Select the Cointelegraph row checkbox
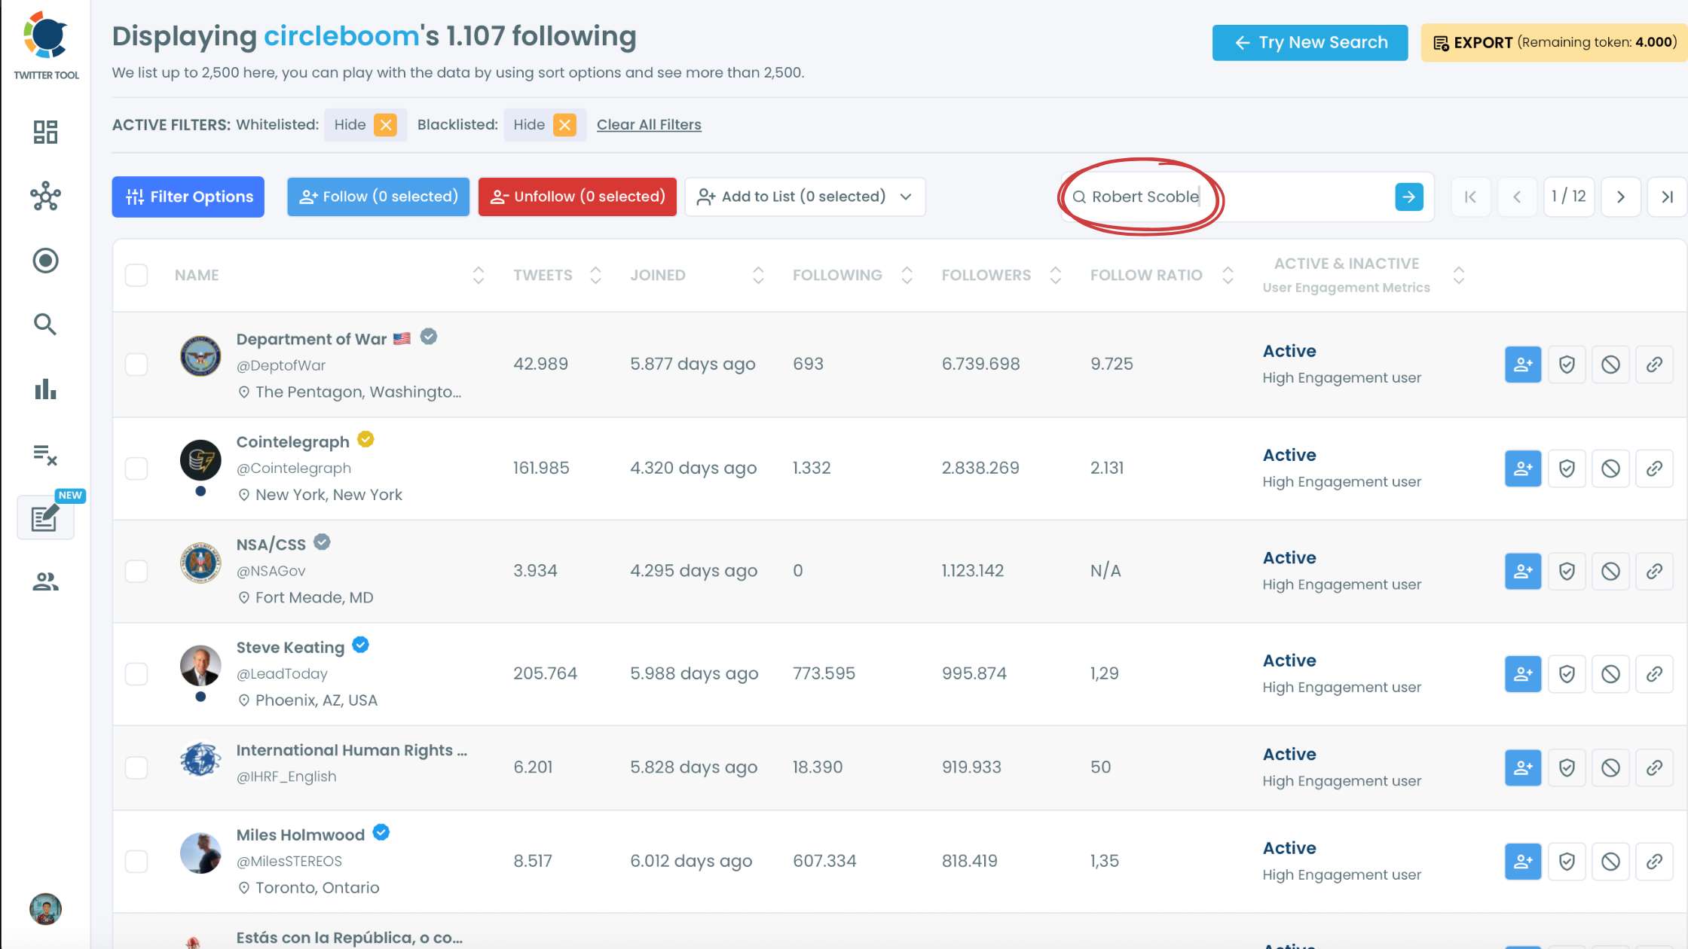This screenshot has width=1688, height=949. click(x=136, y=468)
